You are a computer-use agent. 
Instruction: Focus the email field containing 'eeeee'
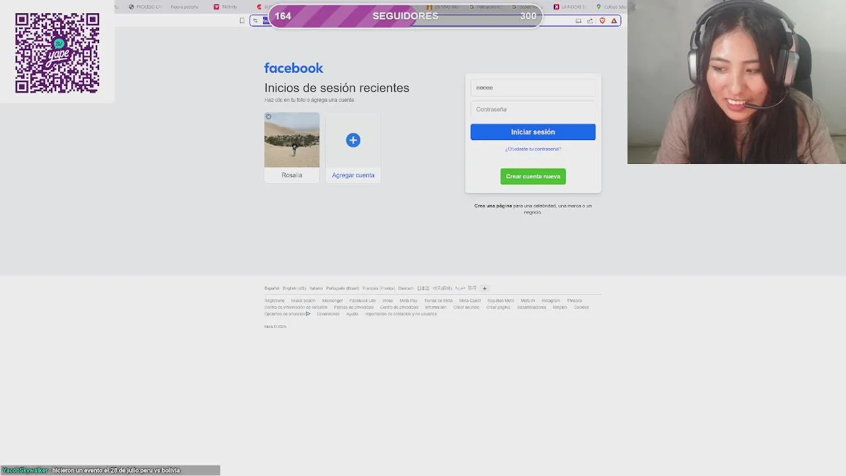coord(533,87)
